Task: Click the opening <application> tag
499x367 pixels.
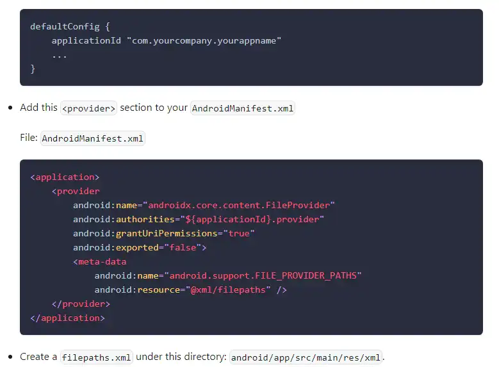Action: click(65, 177)
